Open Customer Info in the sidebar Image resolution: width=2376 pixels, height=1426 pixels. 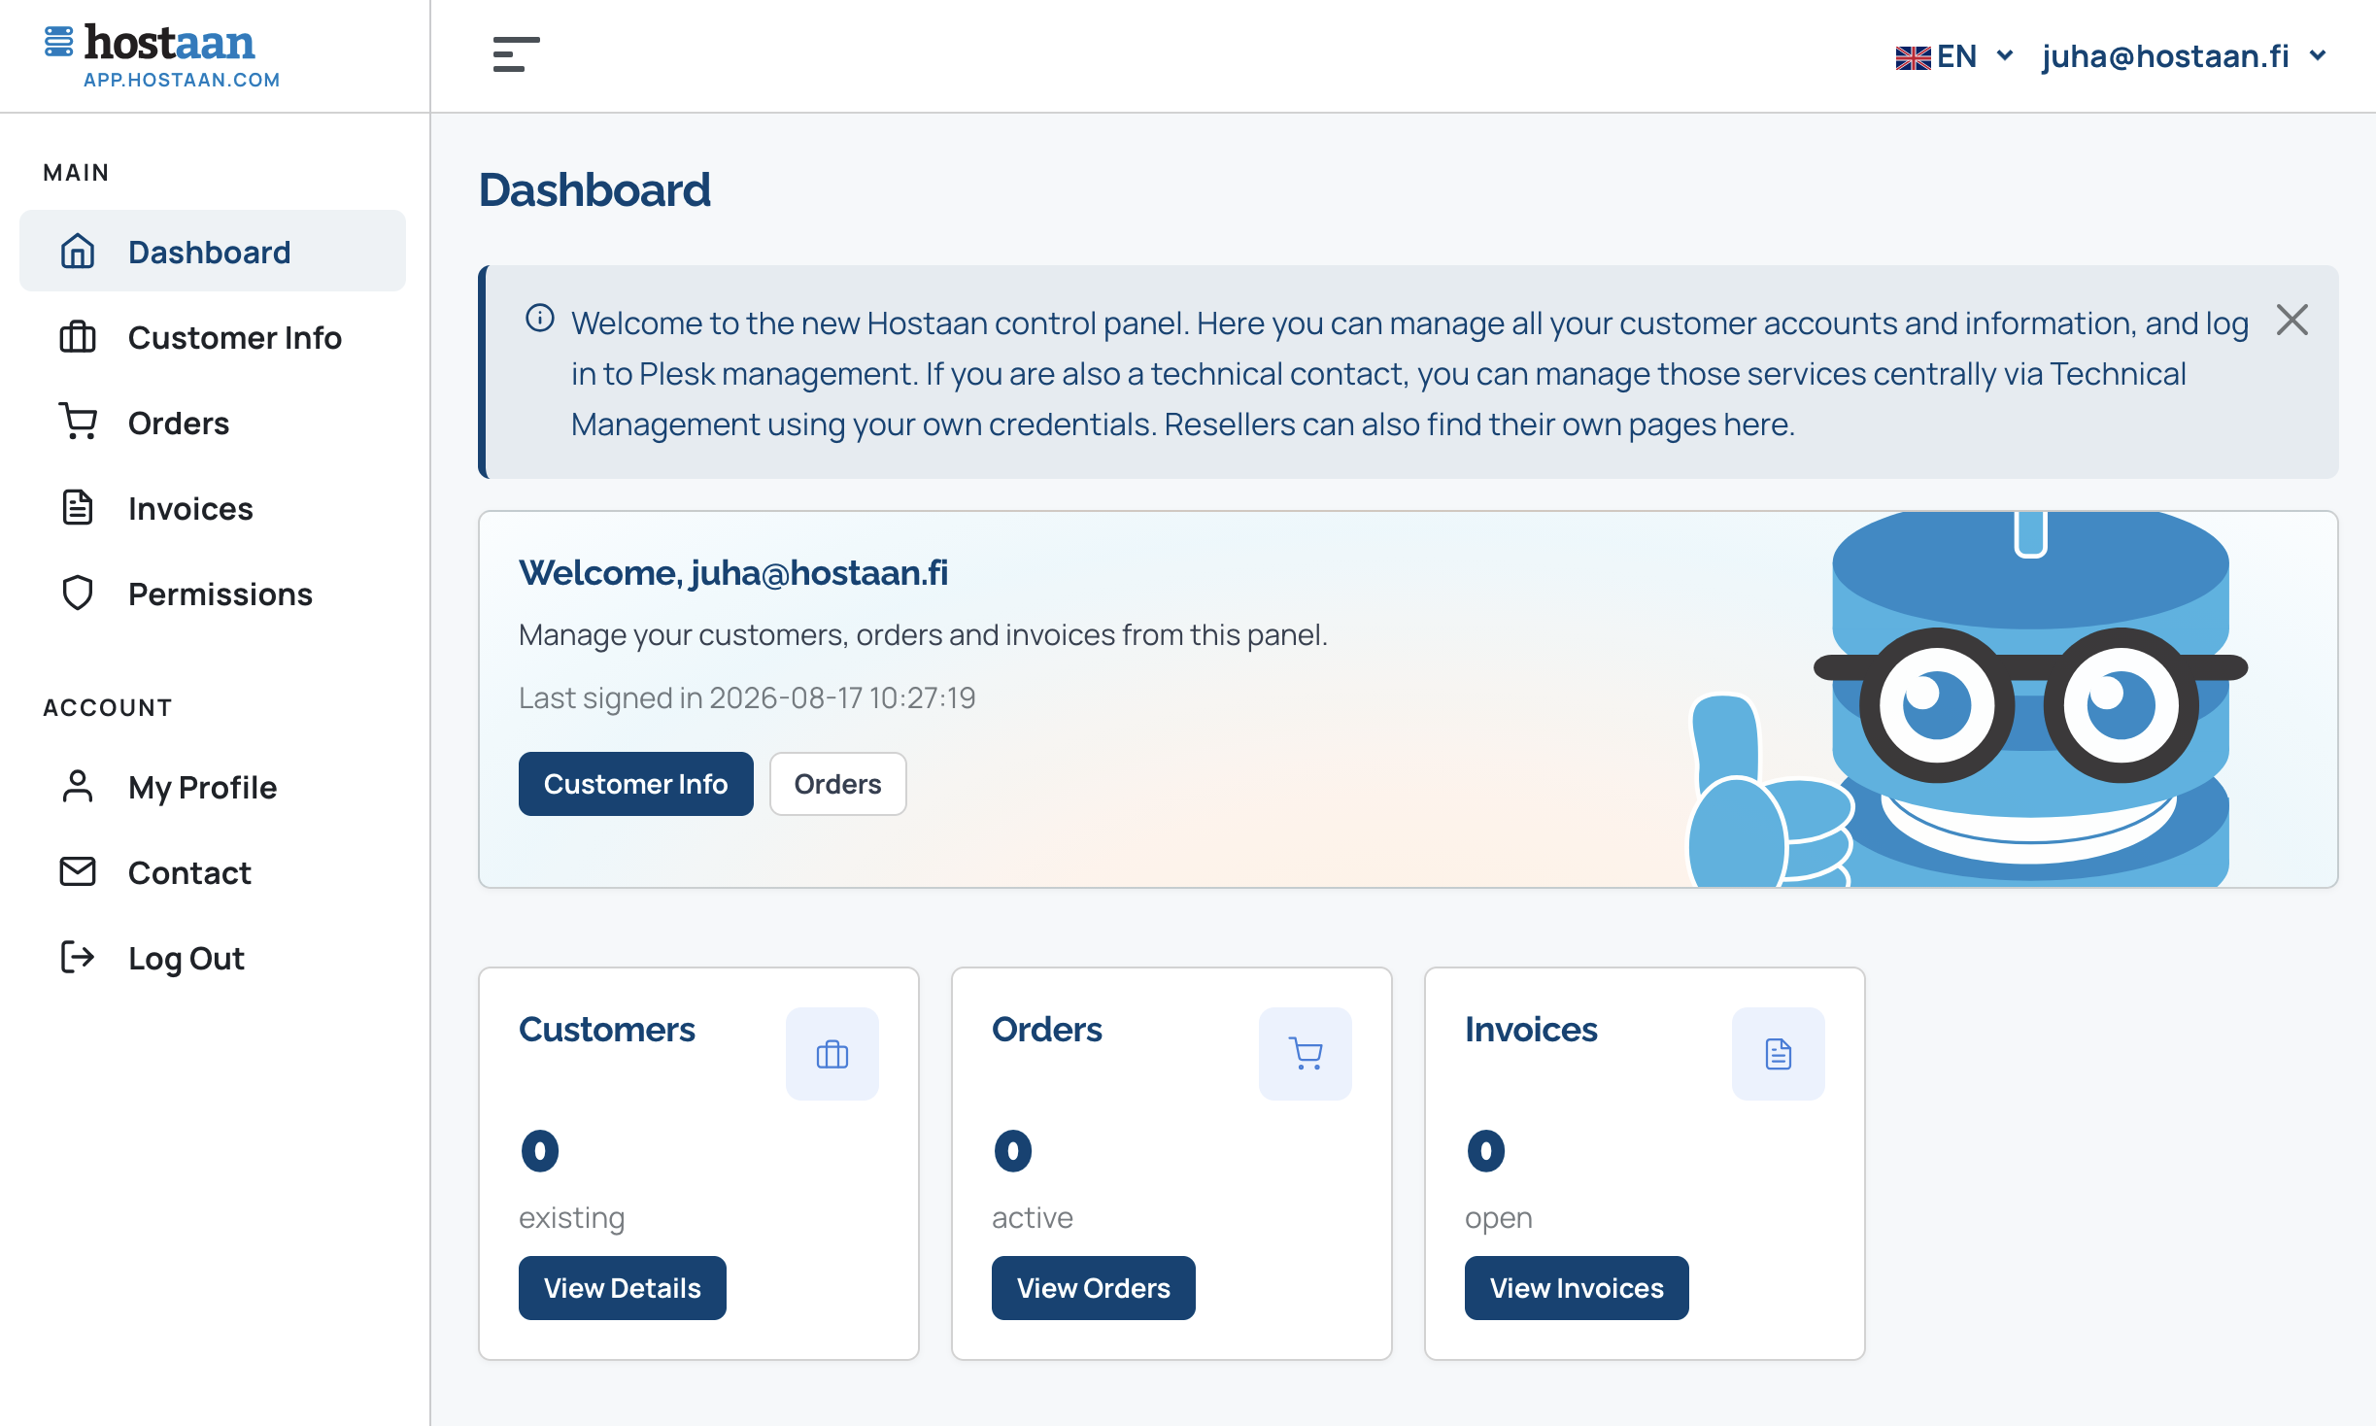(x=213, y=337)
